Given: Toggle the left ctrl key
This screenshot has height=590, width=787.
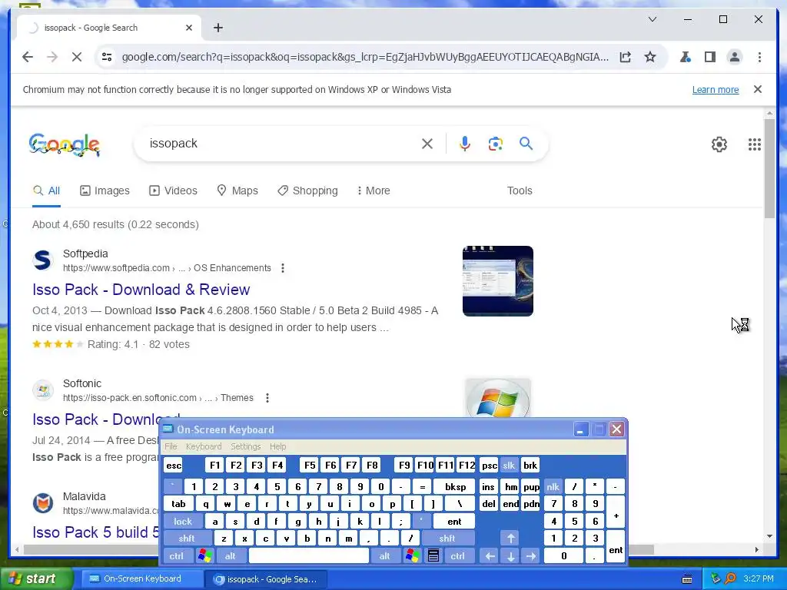Looking at the screenshot, I should (x=176, y=556).
